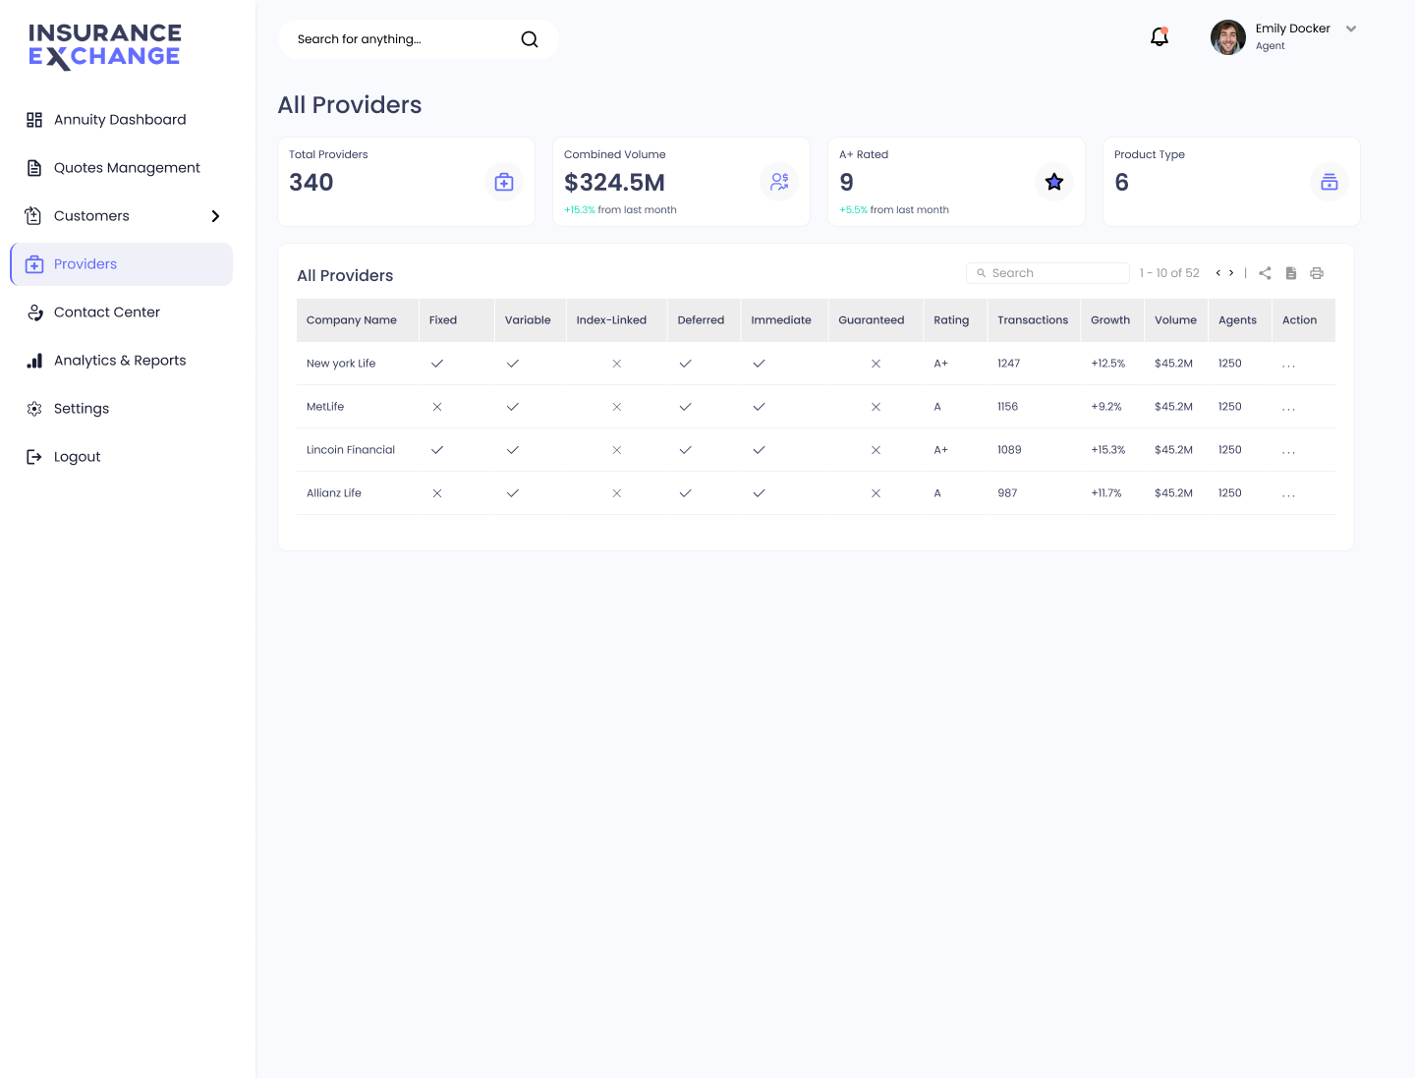Screen dimensions: 1415x1078
Task: Click the Combined Volume card icon
Action: click(779, 182)
